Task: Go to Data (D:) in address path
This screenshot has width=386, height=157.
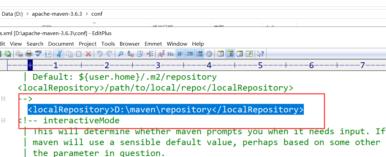Action: click(x=12, y=14)
